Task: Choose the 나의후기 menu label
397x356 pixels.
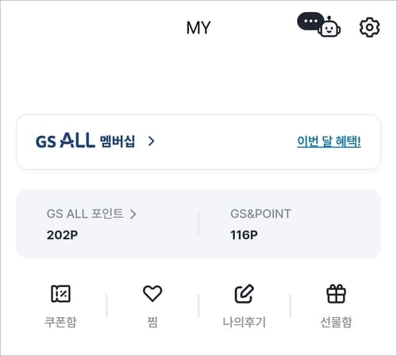Action: [x=245, y=322]
